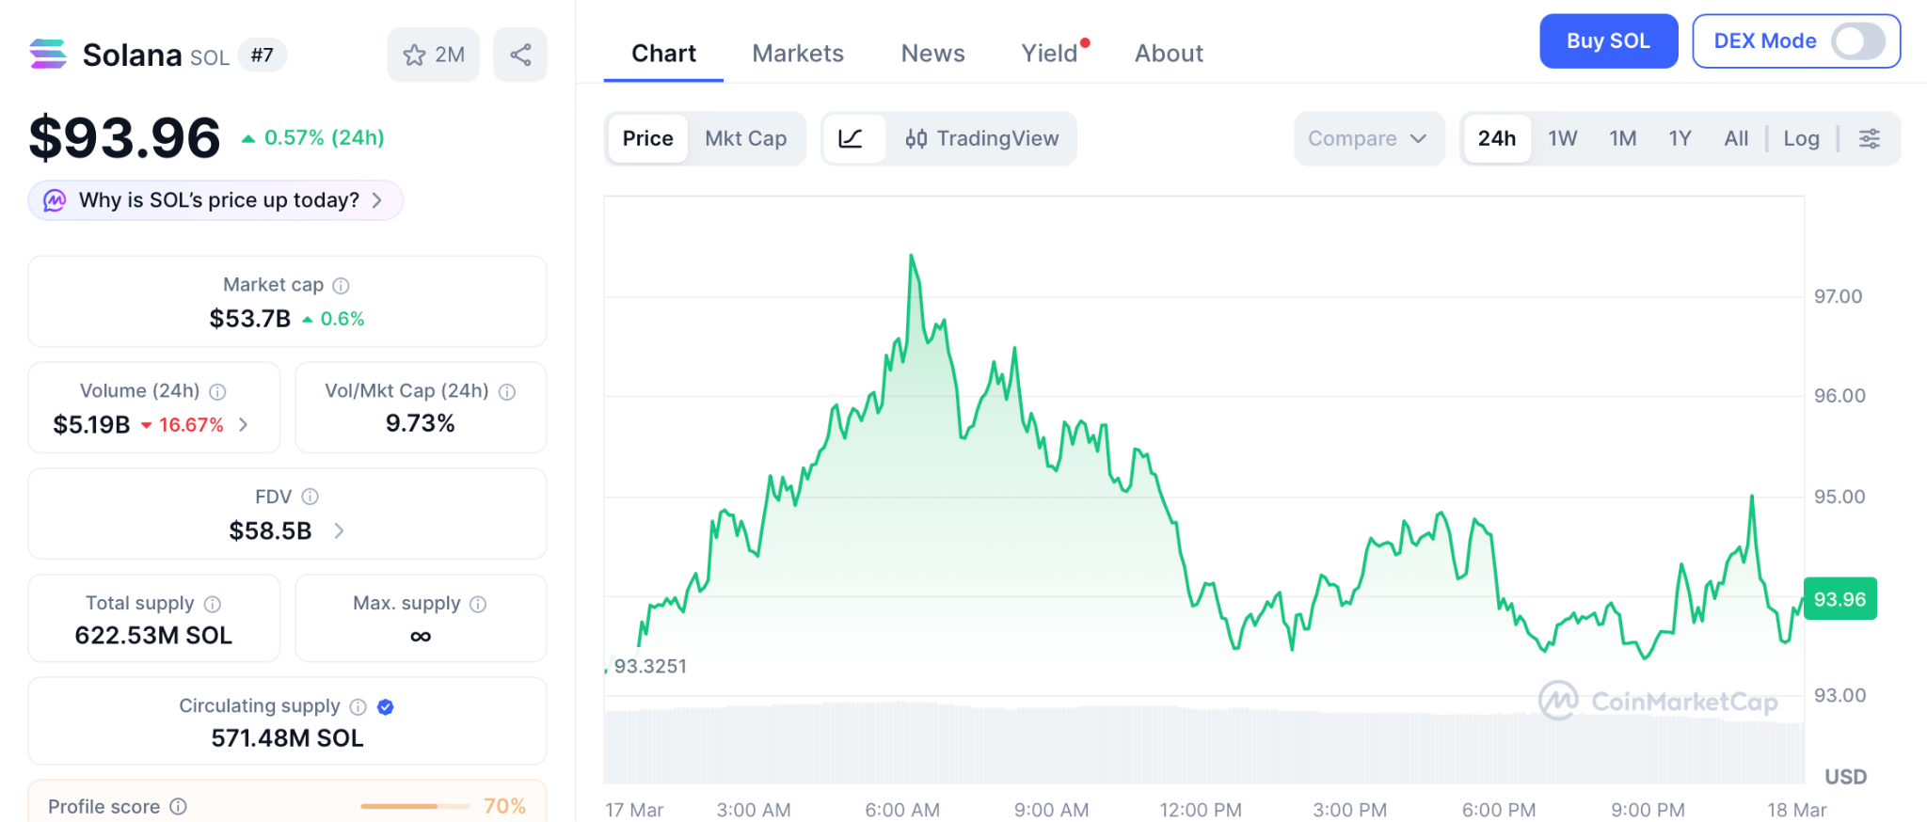
Task: Toggle the DEX Mode switch
Action: [1856, 41]
